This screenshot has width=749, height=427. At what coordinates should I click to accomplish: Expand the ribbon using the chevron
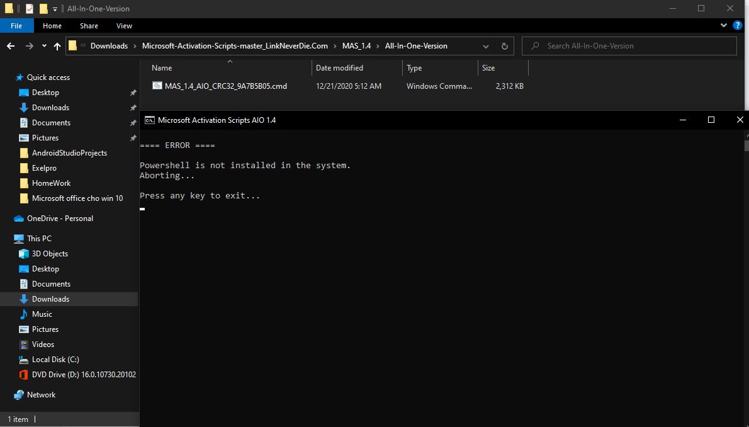coord(724,26)
